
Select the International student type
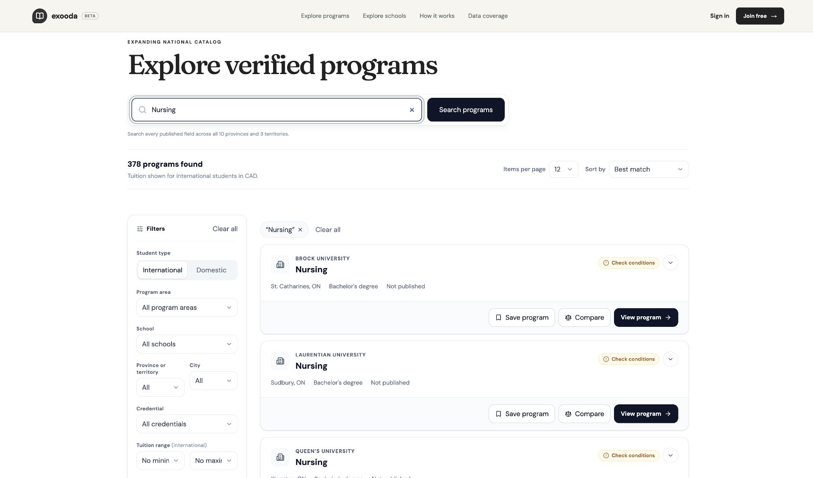point(163,270)
